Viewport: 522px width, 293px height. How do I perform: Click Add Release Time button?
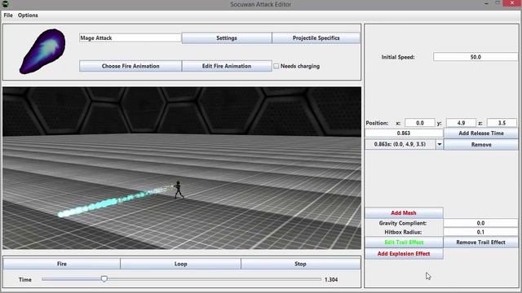(x=481, y=133)
